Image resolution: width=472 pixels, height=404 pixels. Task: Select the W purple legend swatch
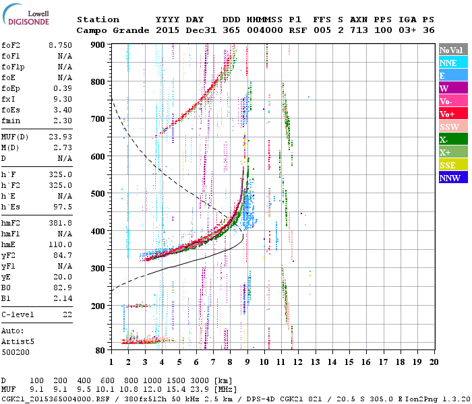[453, 88]
